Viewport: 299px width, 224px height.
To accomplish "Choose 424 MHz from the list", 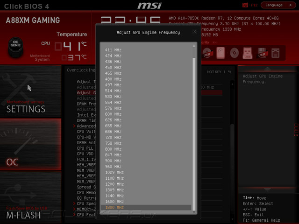I will click(x=146, y=56).
